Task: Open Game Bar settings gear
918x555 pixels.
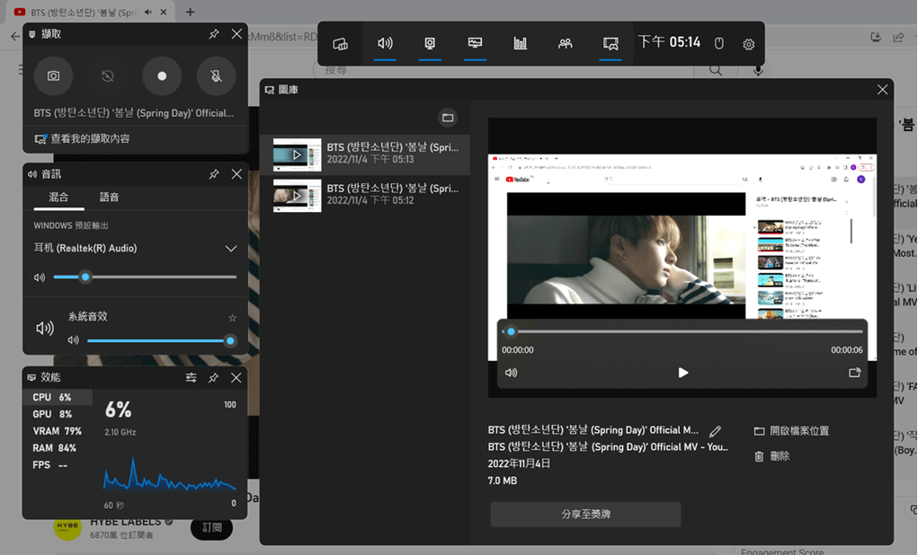Action: tap(748, 44)
